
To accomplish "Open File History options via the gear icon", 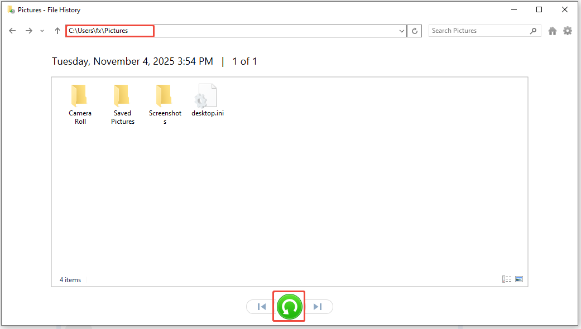I will coord(568,31).
